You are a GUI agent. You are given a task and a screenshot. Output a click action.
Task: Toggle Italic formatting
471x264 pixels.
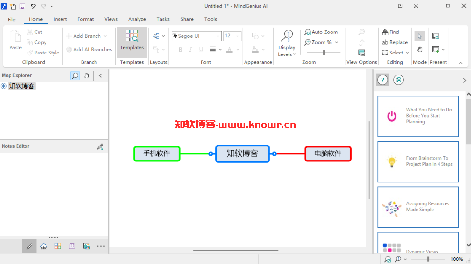[190, 49]
